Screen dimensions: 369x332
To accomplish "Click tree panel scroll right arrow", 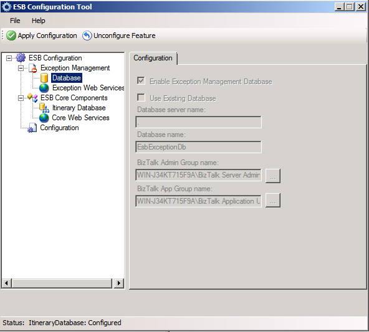I will pos(119,283).
